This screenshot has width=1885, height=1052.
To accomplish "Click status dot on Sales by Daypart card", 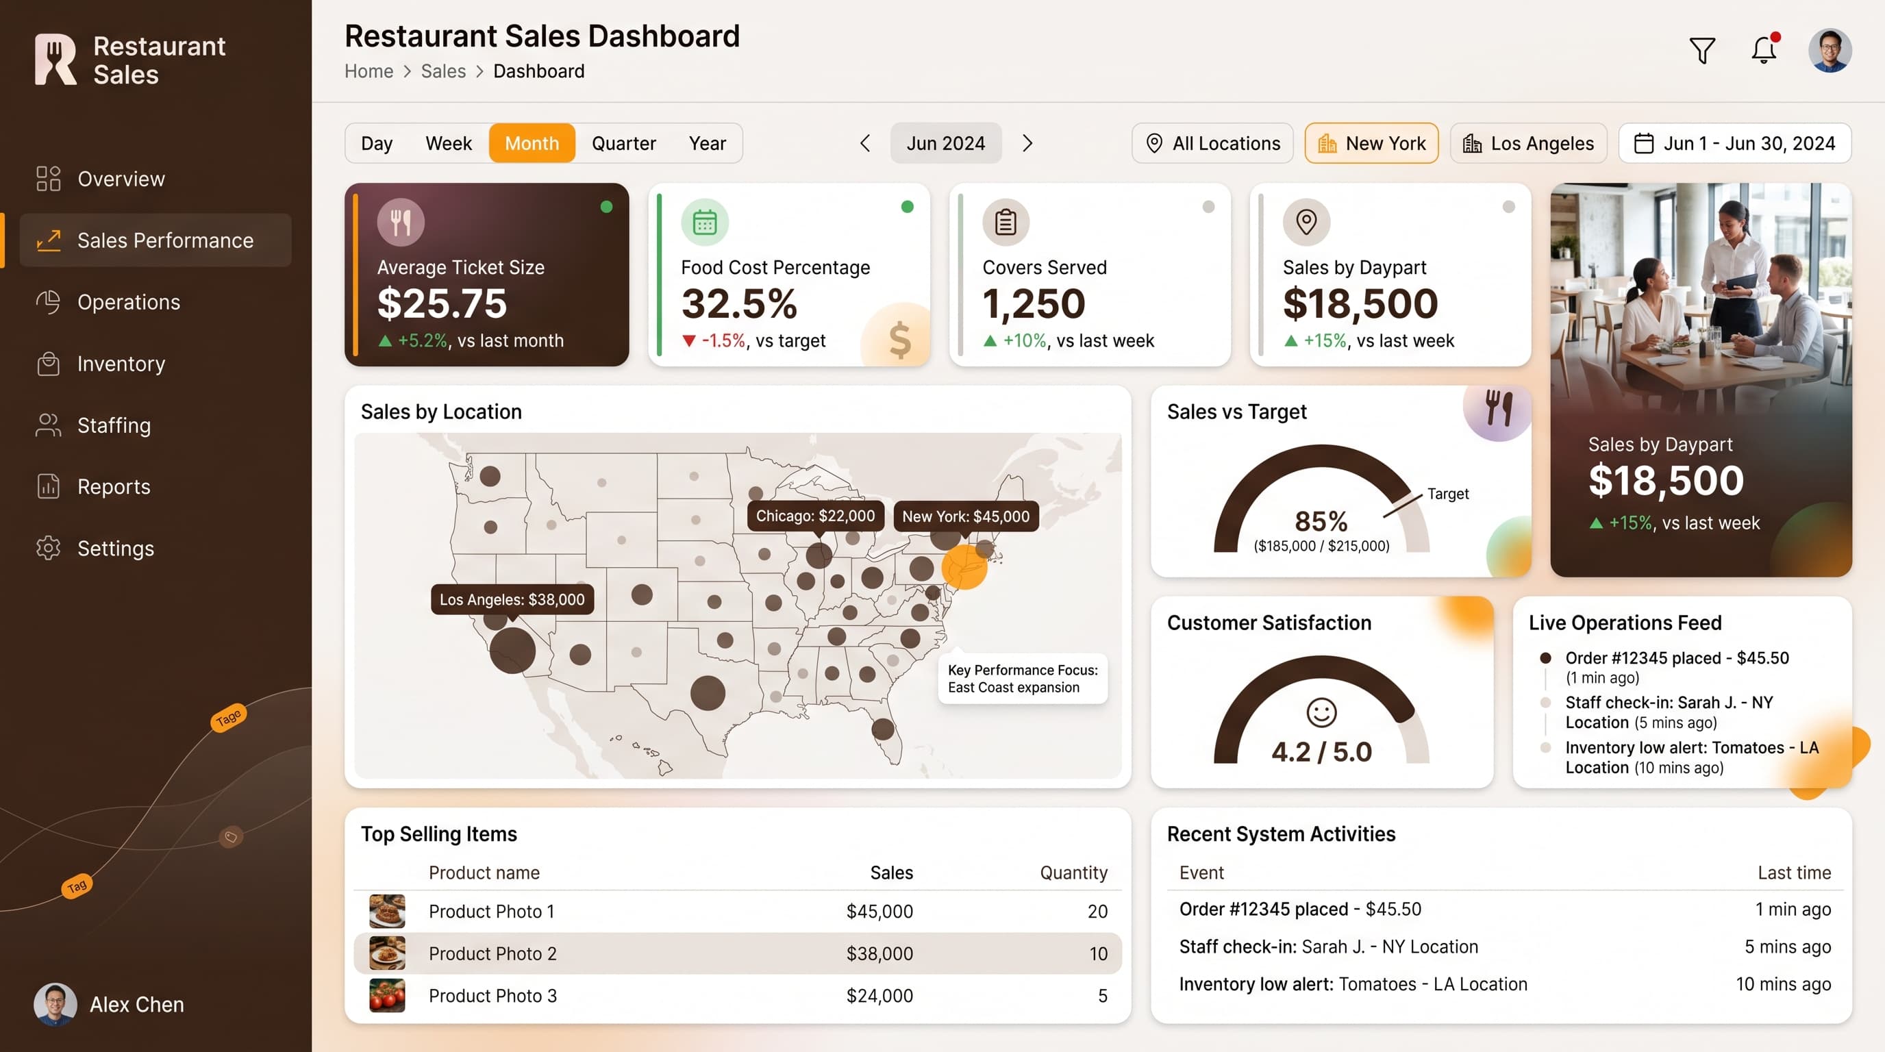I will pos(1508,207).
